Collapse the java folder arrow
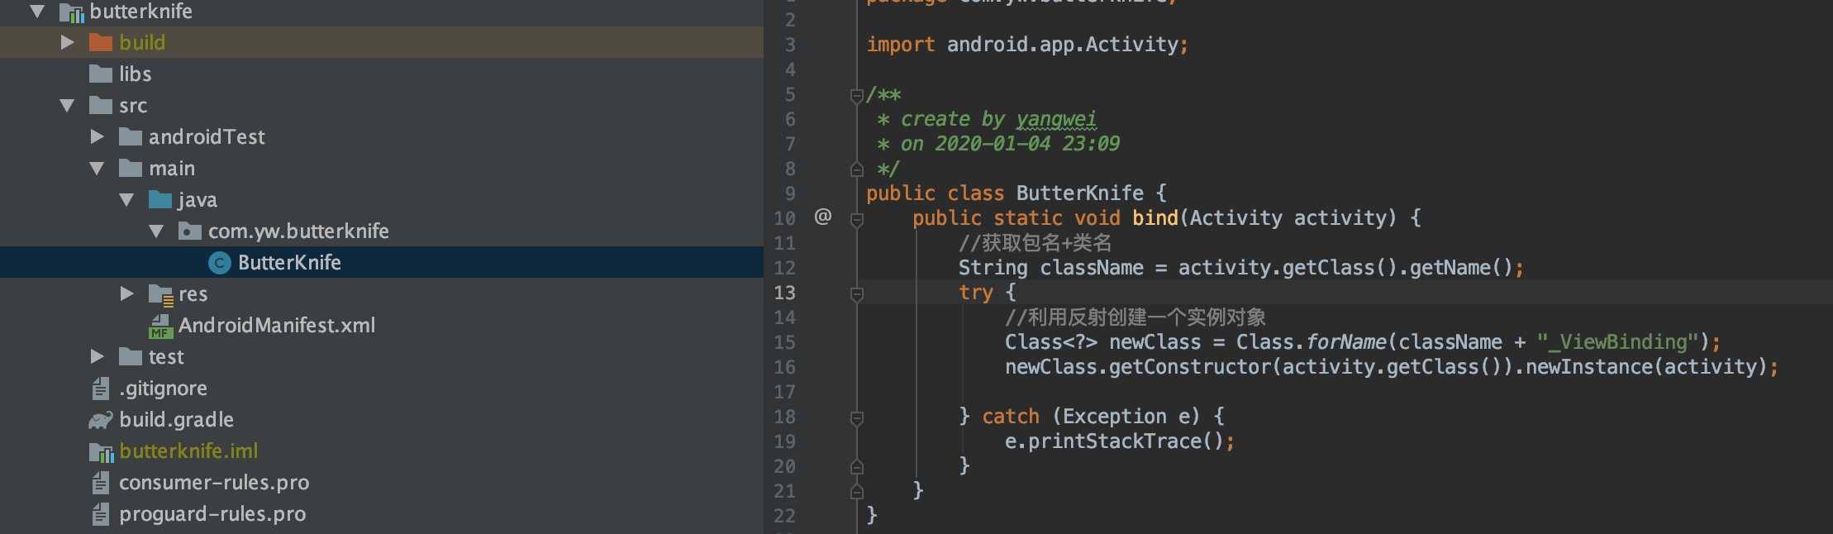Screen dimensions: 1833x534 pyautogui.click(x=126, y=200)
